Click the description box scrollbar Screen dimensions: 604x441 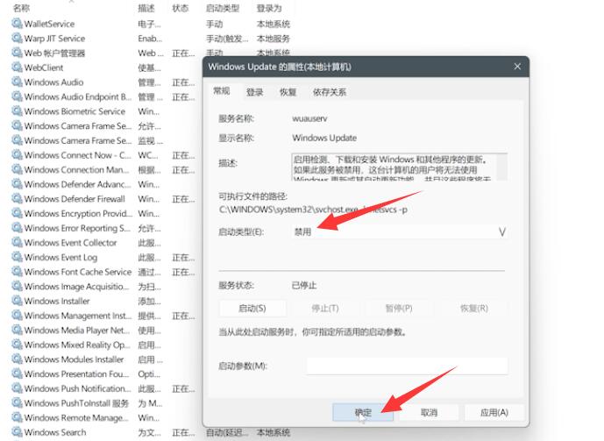point(501,167)
